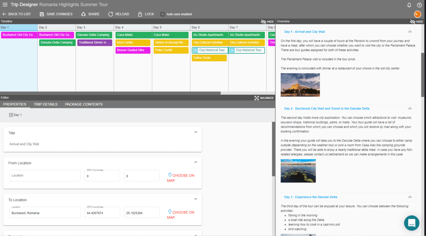
Task: Click the timeline horizontal scrollbar
Action: pos(110,93)
